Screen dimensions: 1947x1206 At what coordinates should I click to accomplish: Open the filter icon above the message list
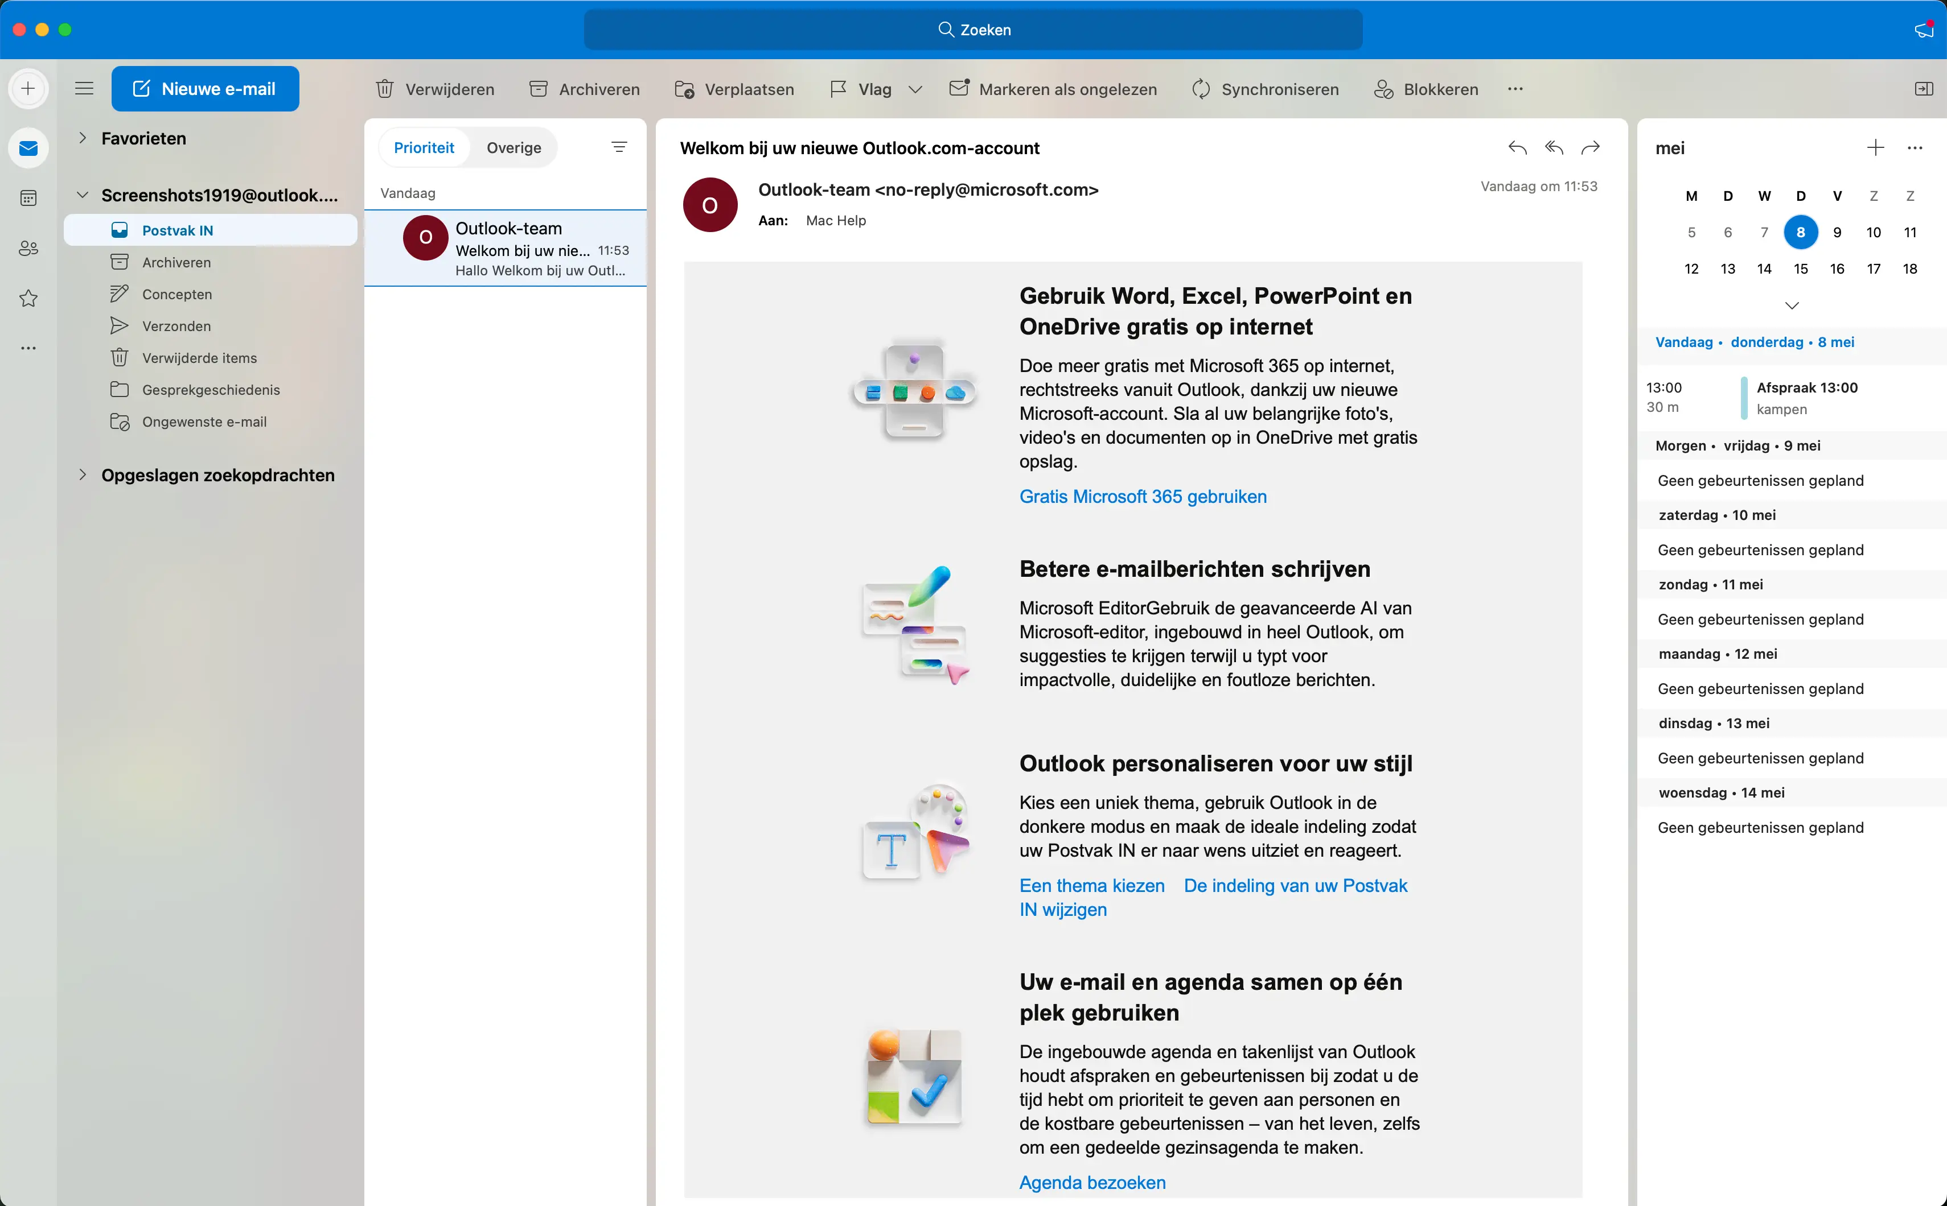(619, 147)
